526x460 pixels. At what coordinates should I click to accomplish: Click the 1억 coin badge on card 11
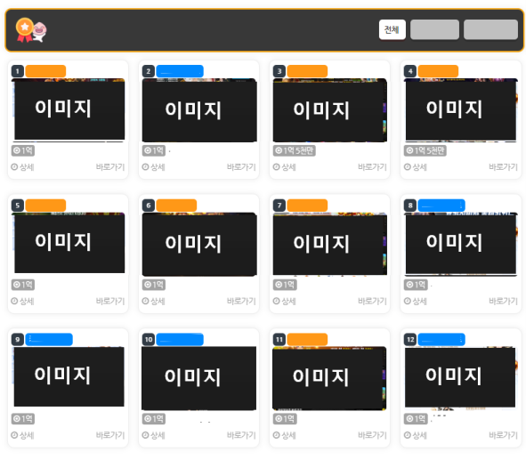pyautogui.click(x=285, y=419)
